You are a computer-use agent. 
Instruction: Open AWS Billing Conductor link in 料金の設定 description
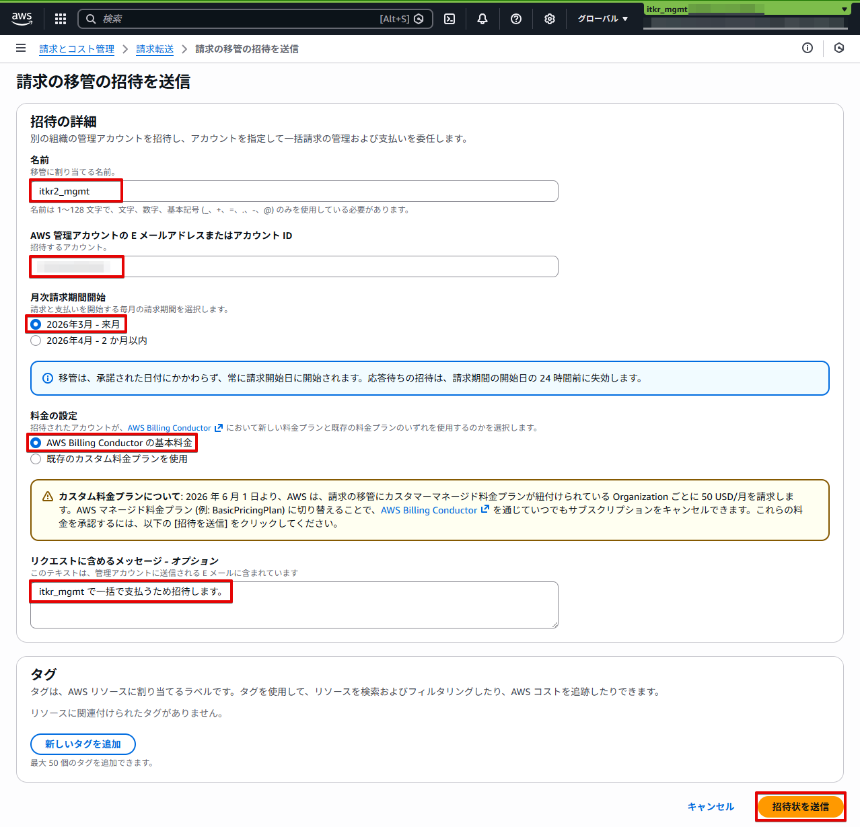[175, 428]
